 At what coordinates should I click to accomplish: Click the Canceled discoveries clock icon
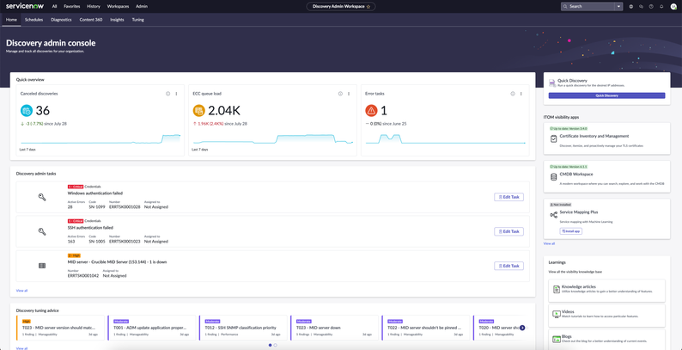tap(27, 111)
